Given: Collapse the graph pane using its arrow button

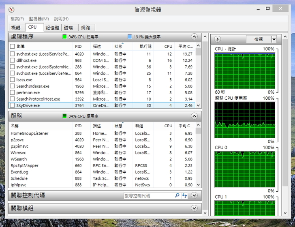Looking at the screenshot, I should point(218,39).
